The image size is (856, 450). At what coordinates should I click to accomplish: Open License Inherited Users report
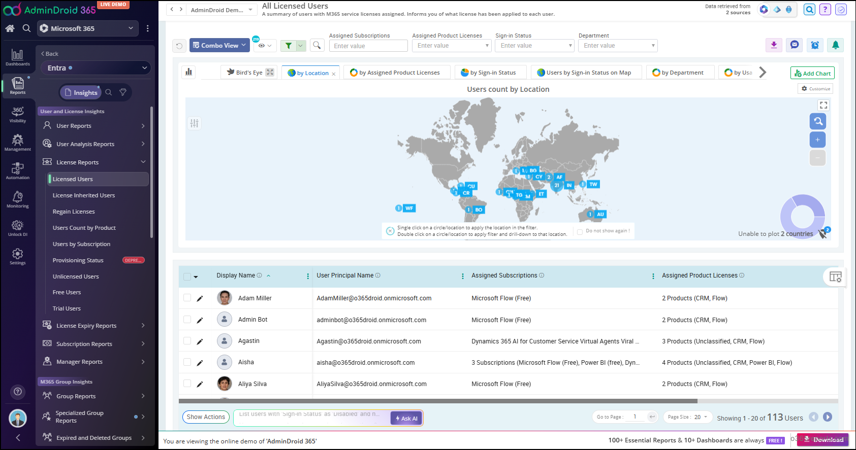pos(84,195)
